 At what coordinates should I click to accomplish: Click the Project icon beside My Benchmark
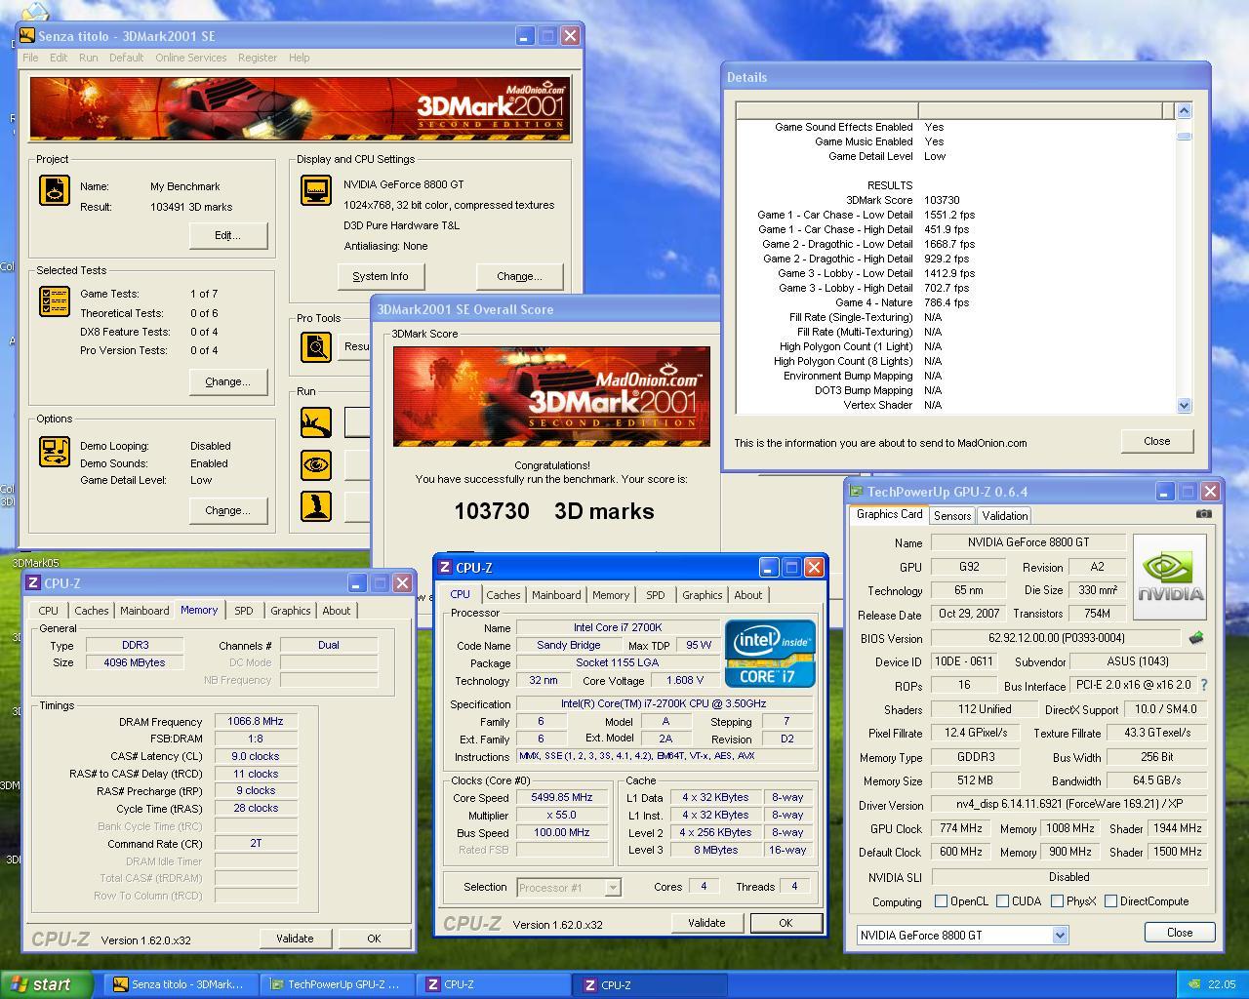click(x=55, y=190)
